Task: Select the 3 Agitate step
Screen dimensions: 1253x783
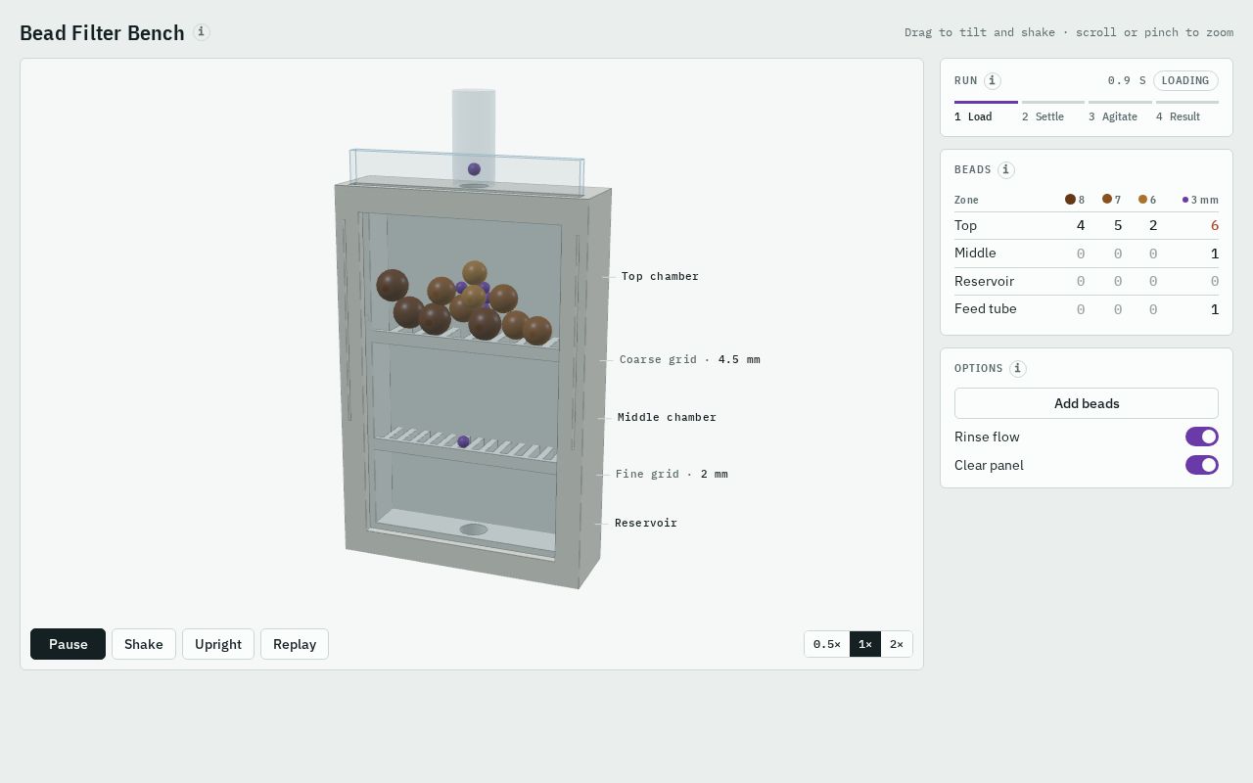Action: point(1120,110)
